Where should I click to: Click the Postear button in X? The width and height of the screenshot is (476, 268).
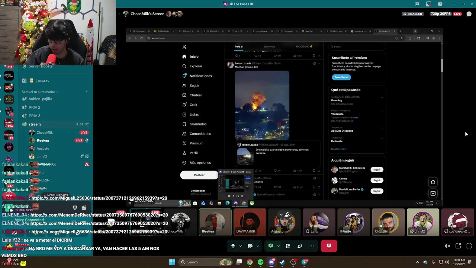pos(199,175)
